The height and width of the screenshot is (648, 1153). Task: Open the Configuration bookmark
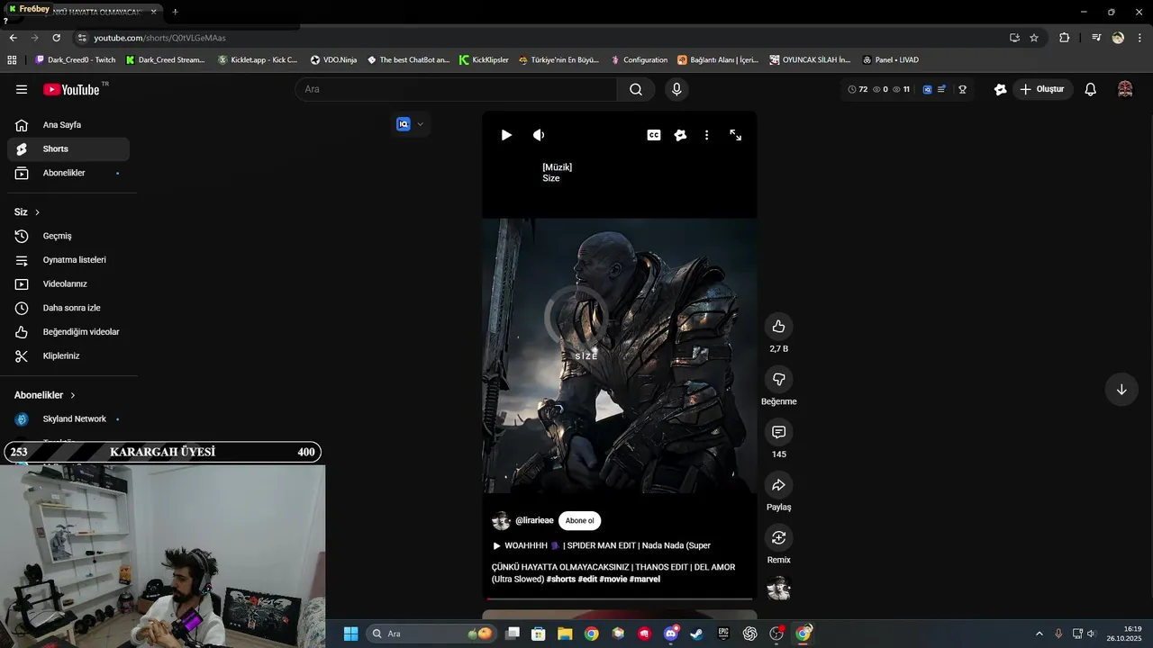pos(639,60)
